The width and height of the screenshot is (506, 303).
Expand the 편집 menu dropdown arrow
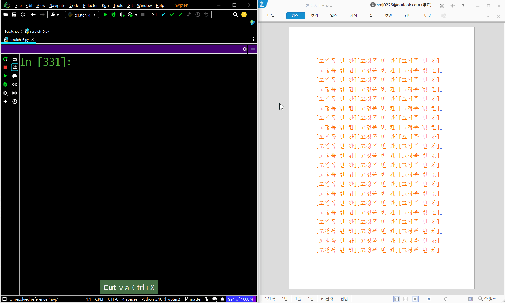tap(303, 16)
